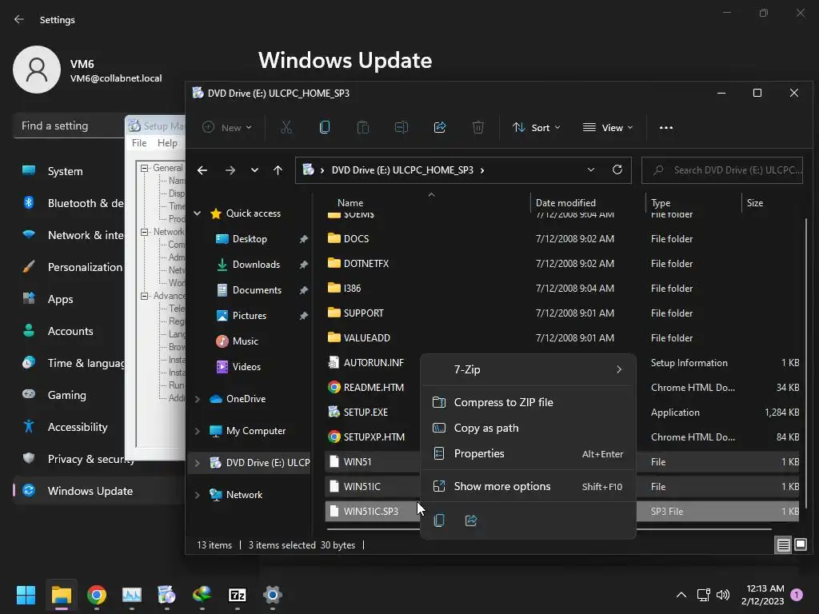Switch to details view layout icon
The width and height of the screenshot is (819, 614).
tap(784, 545)
